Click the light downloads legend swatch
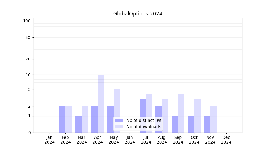The width and height of the screenshot is (269, 149). tap(119, 127)
